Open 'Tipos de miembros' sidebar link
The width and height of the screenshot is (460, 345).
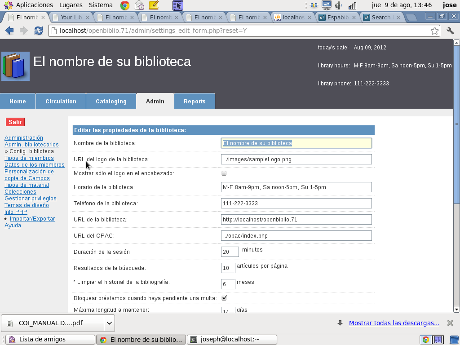pyautogui.click(x=29, y=158)
